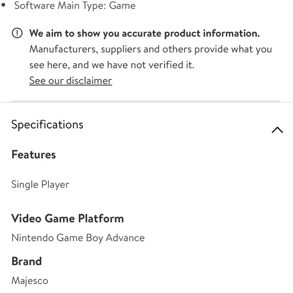Select the Features label

pyautogui.click(x=34, y=155)
